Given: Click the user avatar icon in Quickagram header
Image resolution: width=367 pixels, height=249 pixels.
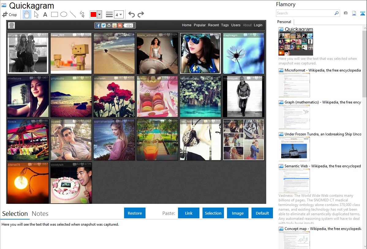Looking at the screenshot, I should tap(11, 25).
